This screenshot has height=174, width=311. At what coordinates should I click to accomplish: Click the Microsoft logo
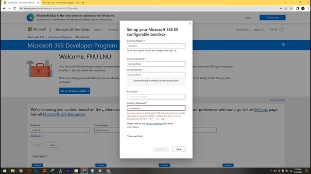click(37, 29)
